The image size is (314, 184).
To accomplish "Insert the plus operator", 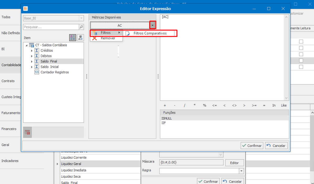I will point(165,105).
